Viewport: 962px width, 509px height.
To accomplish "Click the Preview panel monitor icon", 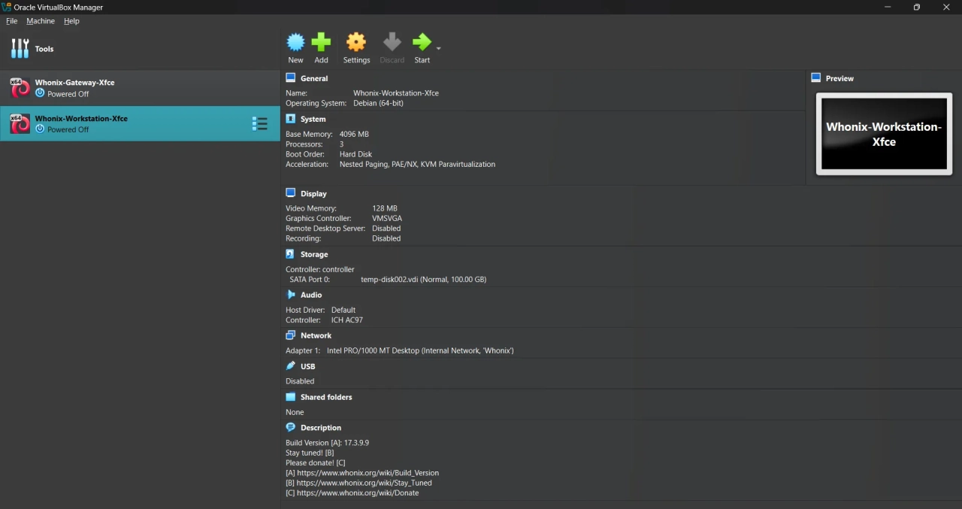I will (816, 77).
